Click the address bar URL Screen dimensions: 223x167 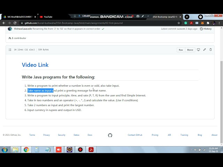[74, 23]
